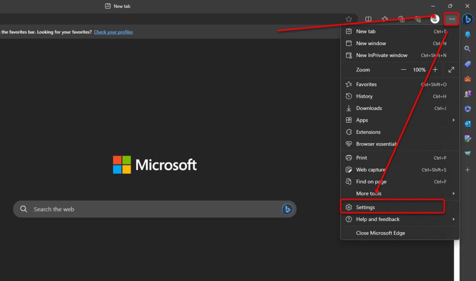476x281 pixels.
Task: Follow the Check your profiles link
Action: pyautogui.click(x=113, y=32)
